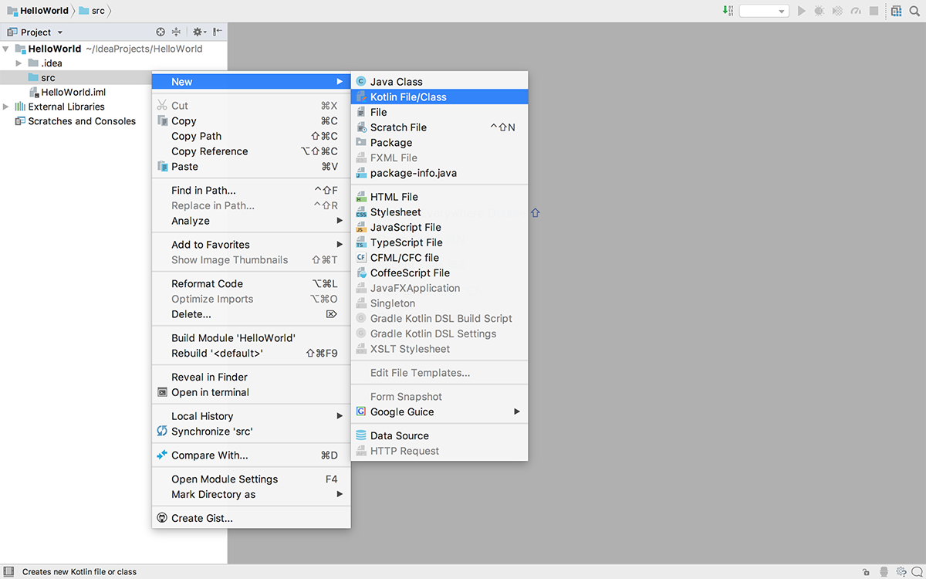This screenshot has width=926, height=579.
Task: Click tool window quick-access button at bottom-left
Action: click(8, 572)
